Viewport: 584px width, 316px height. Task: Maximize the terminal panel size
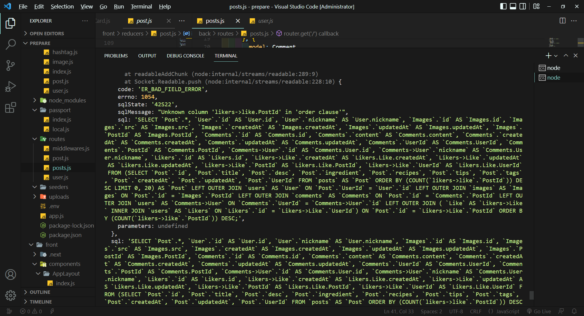(566, 56)
